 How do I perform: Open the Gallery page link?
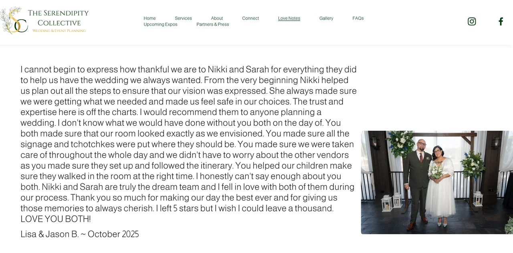(326, 18)
